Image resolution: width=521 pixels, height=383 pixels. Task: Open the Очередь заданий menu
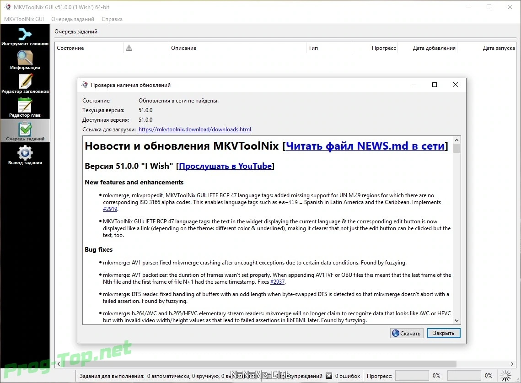coord(73,19)
